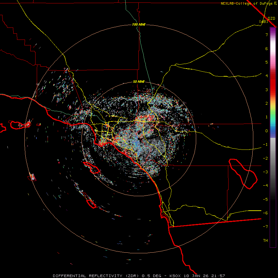The width and height of the screenshot is (278, 278).
Task: Click the "50 NMI" range ring label
Action: [139, 82]
